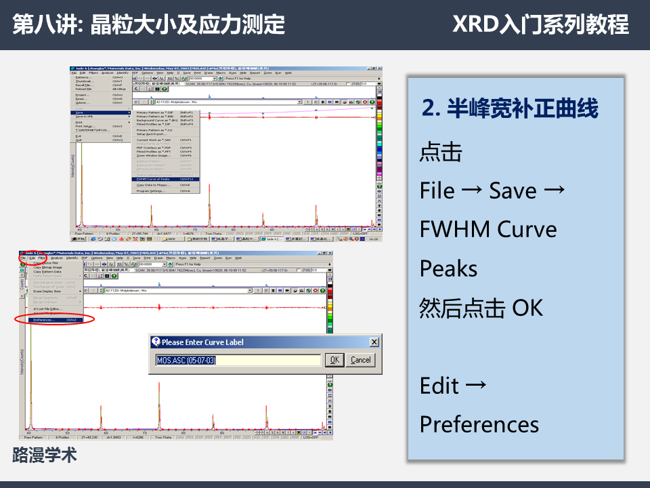
Task: Choose Print Setup in upper File menu
Action: 100,126
